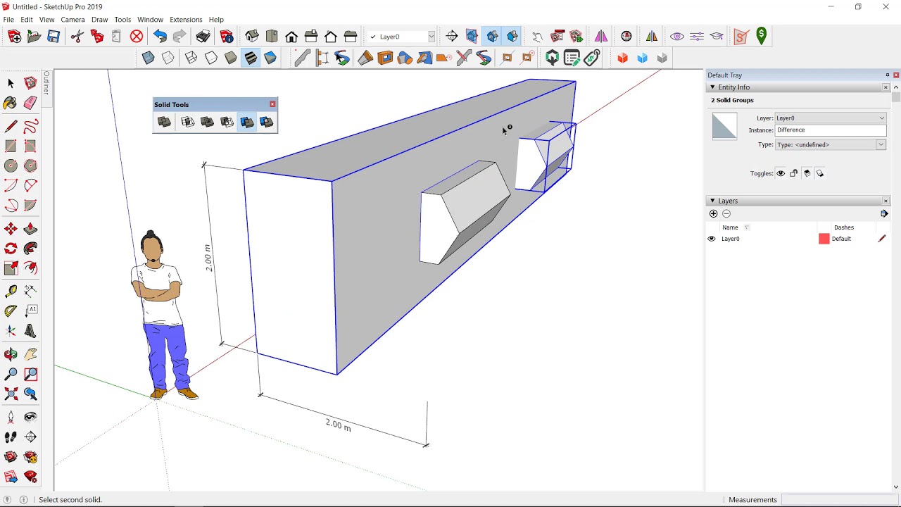The height and width of the screenshot is (507, 901).
Task: Choose the Zoom magnifier tool
Action: [x=11, y=374]
